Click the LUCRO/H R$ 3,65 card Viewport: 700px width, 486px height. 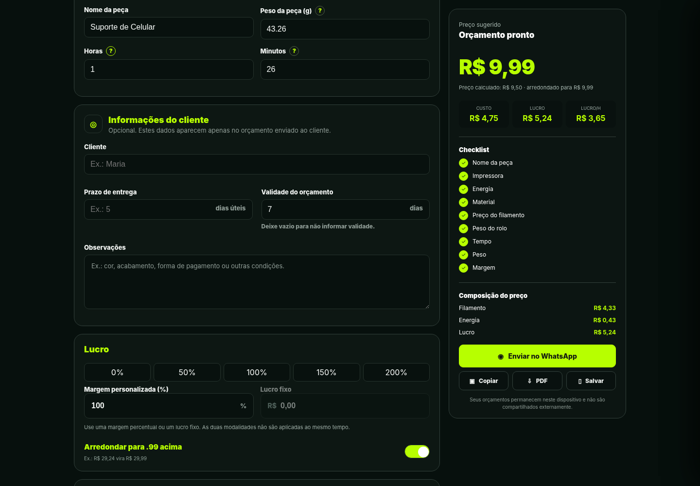pos(591,114)
